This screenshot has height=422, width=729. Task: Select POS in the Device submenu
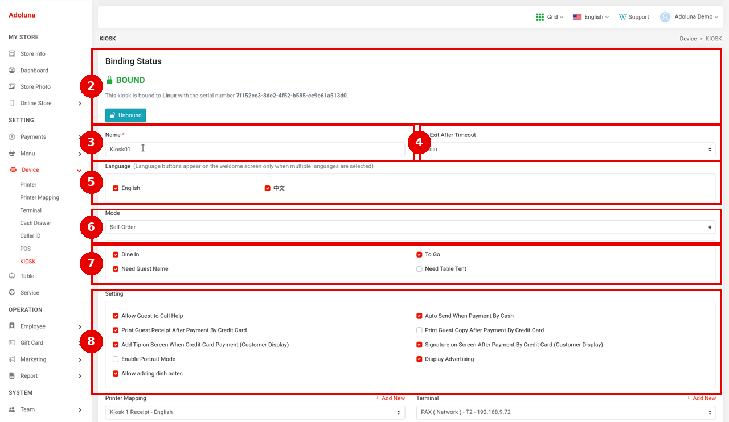(26, 249)
